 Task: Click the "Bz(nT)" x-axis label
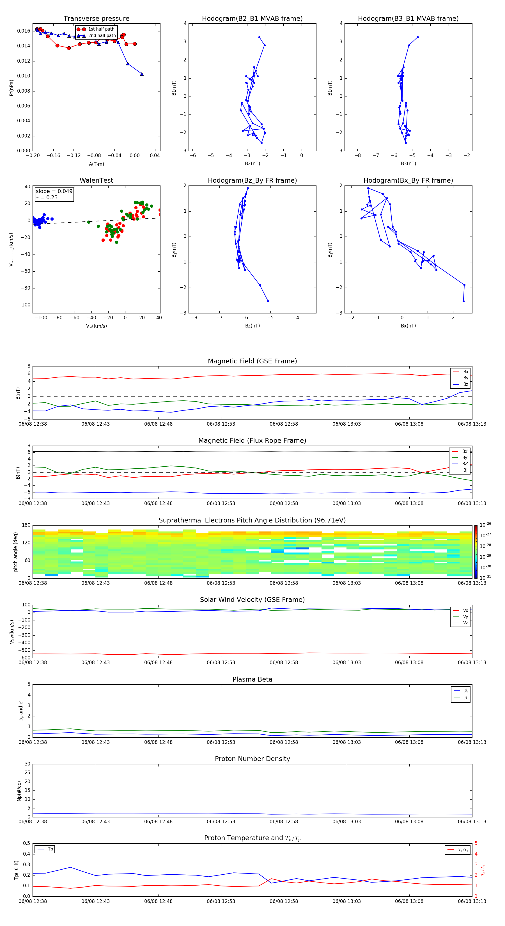click(252, 326)
